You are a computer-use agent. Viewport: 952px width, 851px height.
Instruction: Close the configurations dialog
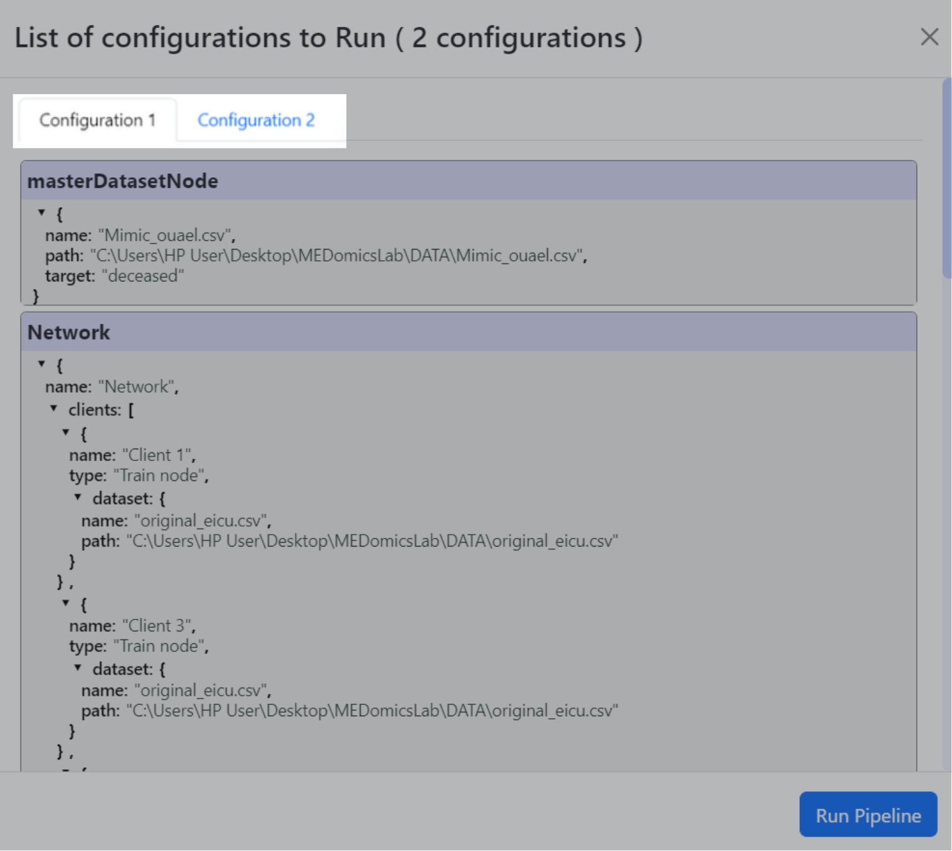point(929,37)
